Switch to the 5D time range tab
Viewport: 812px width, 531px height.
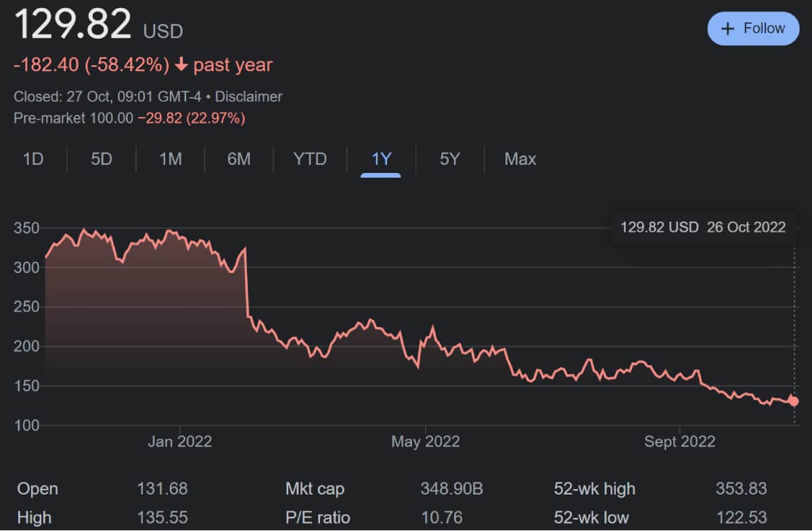(x=100, y=159)
